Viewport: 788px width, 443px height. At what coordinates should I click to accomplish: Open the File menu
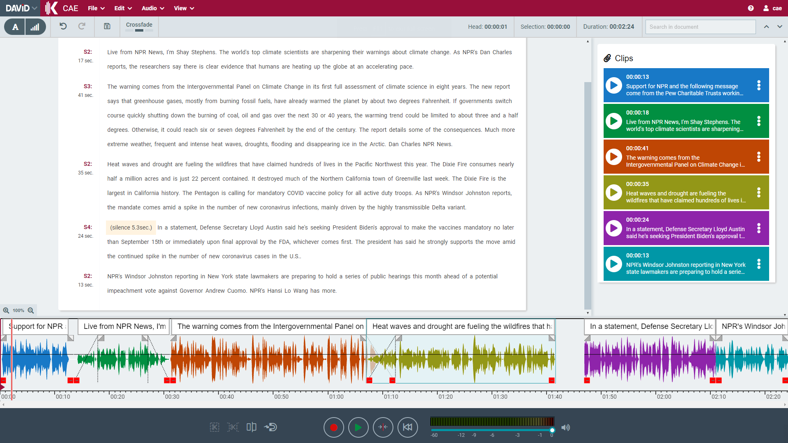[96, 8]
